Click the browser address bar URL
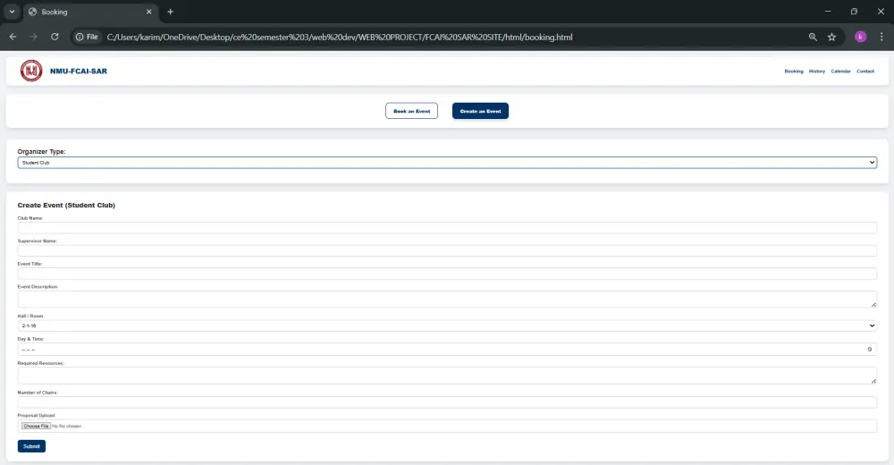Viewport: 894px width, 465px height. (340, 37)
